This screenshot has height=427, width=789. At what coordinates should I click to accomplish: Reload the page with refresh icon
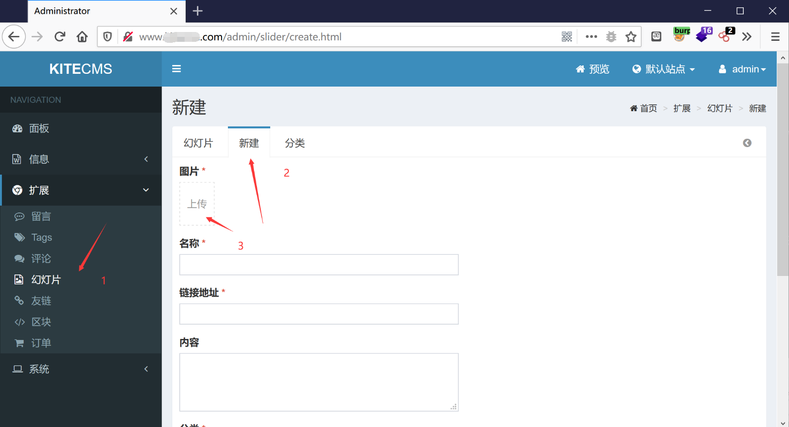(60, 37)
